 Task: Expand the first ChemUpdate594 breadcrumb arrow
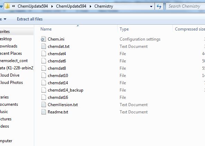coord(52,6)
